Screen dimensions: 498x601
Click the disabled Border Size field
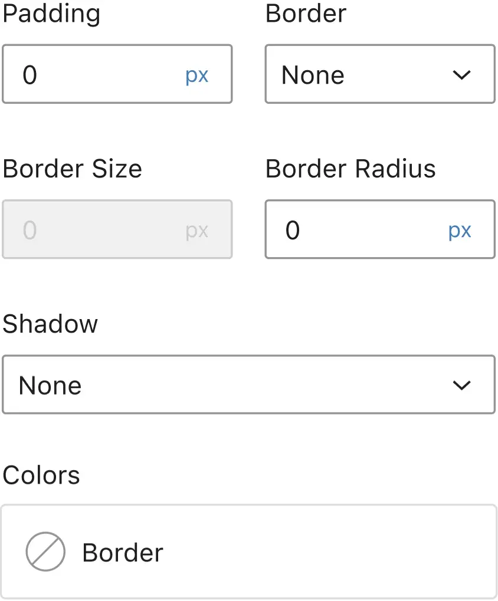94,230
